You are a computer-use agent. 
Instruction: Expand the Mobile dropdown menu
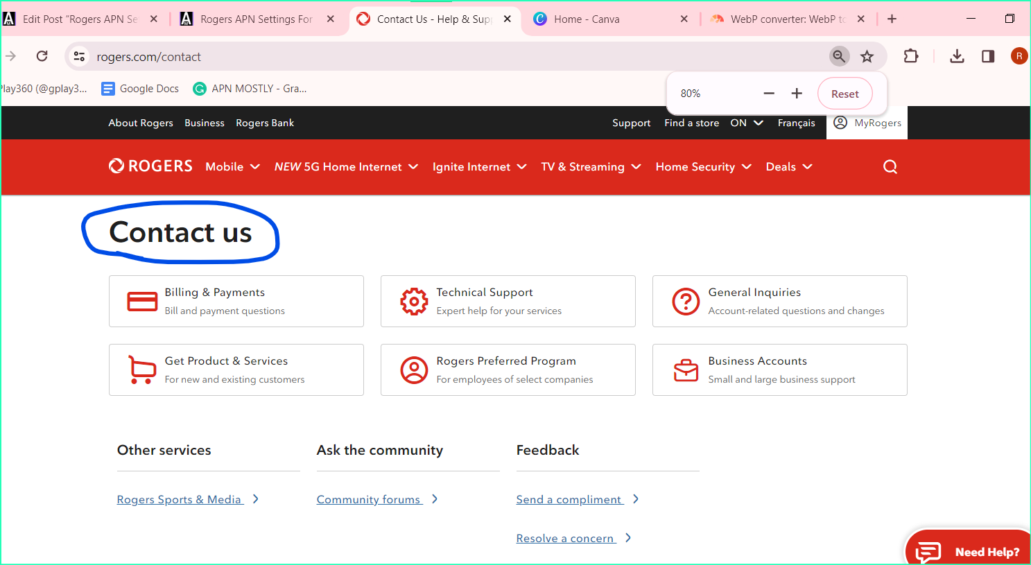(x=232, y=166)
